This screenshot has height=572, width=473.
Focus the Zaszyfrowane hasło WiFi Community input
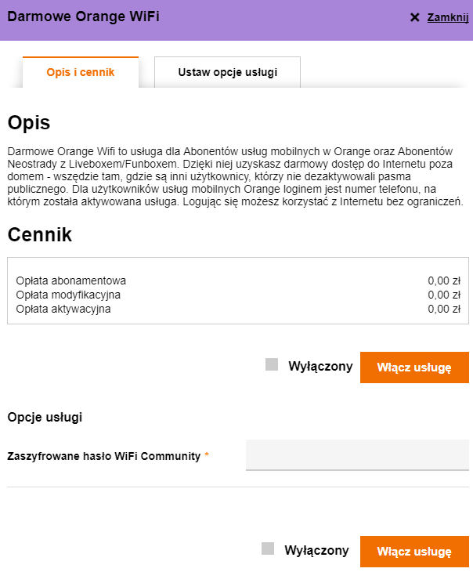coord(357,454)
